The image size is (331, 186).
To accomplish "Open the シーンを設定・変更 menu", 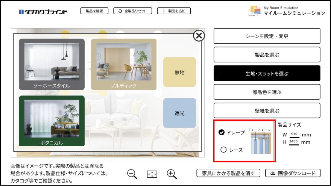I will tap(267, 36).
